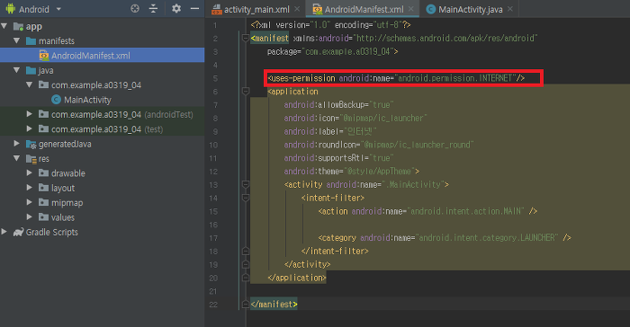
Task: Switch to the AndroidManifest.xml tab
Action: [x=364, y=9]
